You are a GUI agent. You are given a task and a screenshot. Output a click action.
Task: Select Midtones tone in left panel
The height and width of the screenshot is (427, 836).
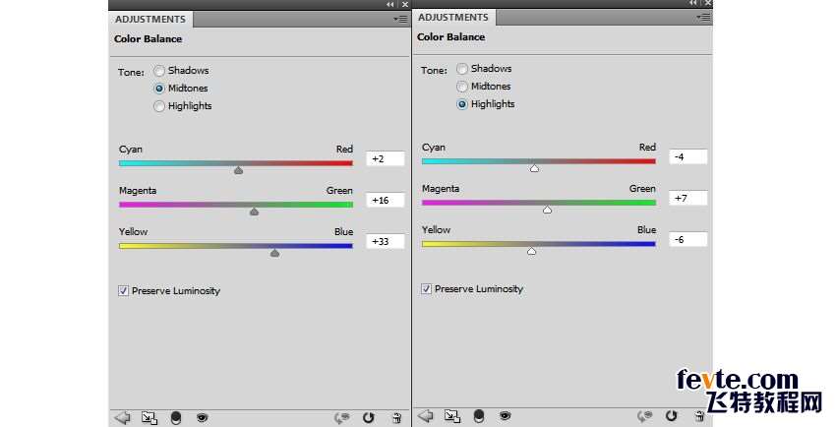181,88
